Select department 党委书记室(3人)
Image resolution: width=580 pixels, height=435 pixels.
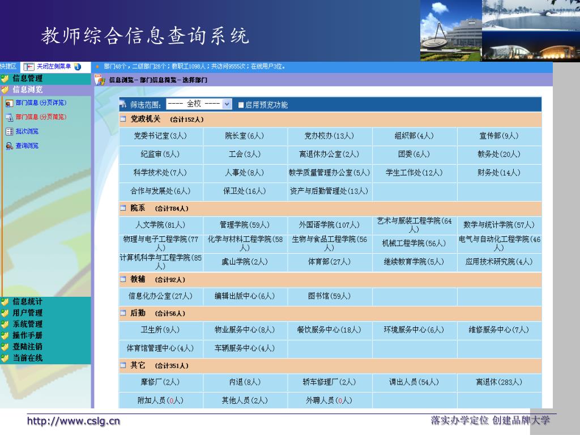[x=160, y=136]
